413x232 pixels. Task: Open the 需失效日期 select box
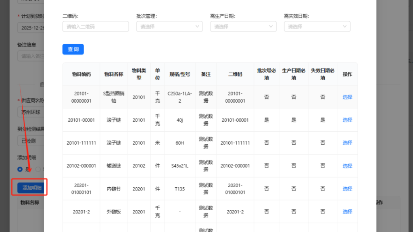pyautogui.click(x=313, y=27)
